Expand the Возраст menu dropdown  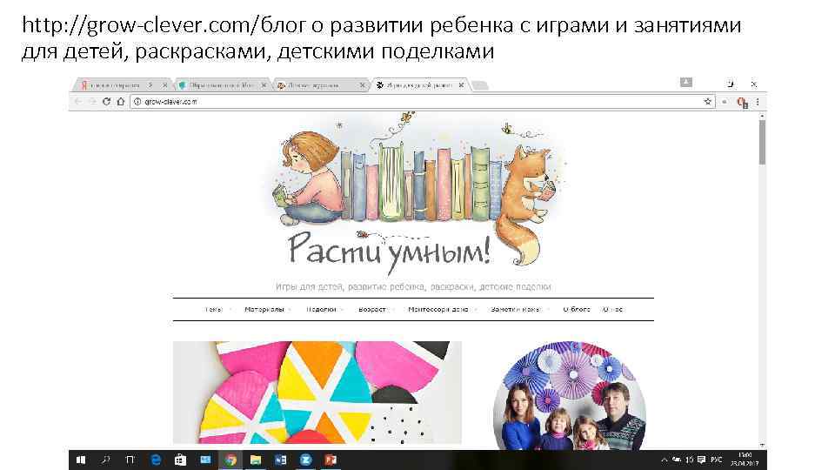coord(376,309)
